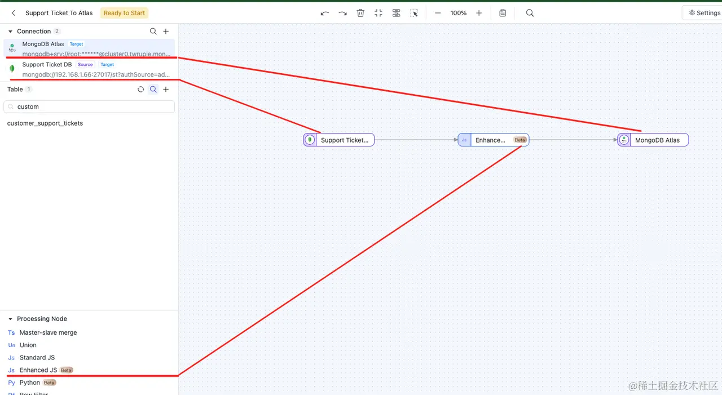
Task: Select the Enhanced JS canvas node
Action: tap(494, 140)
